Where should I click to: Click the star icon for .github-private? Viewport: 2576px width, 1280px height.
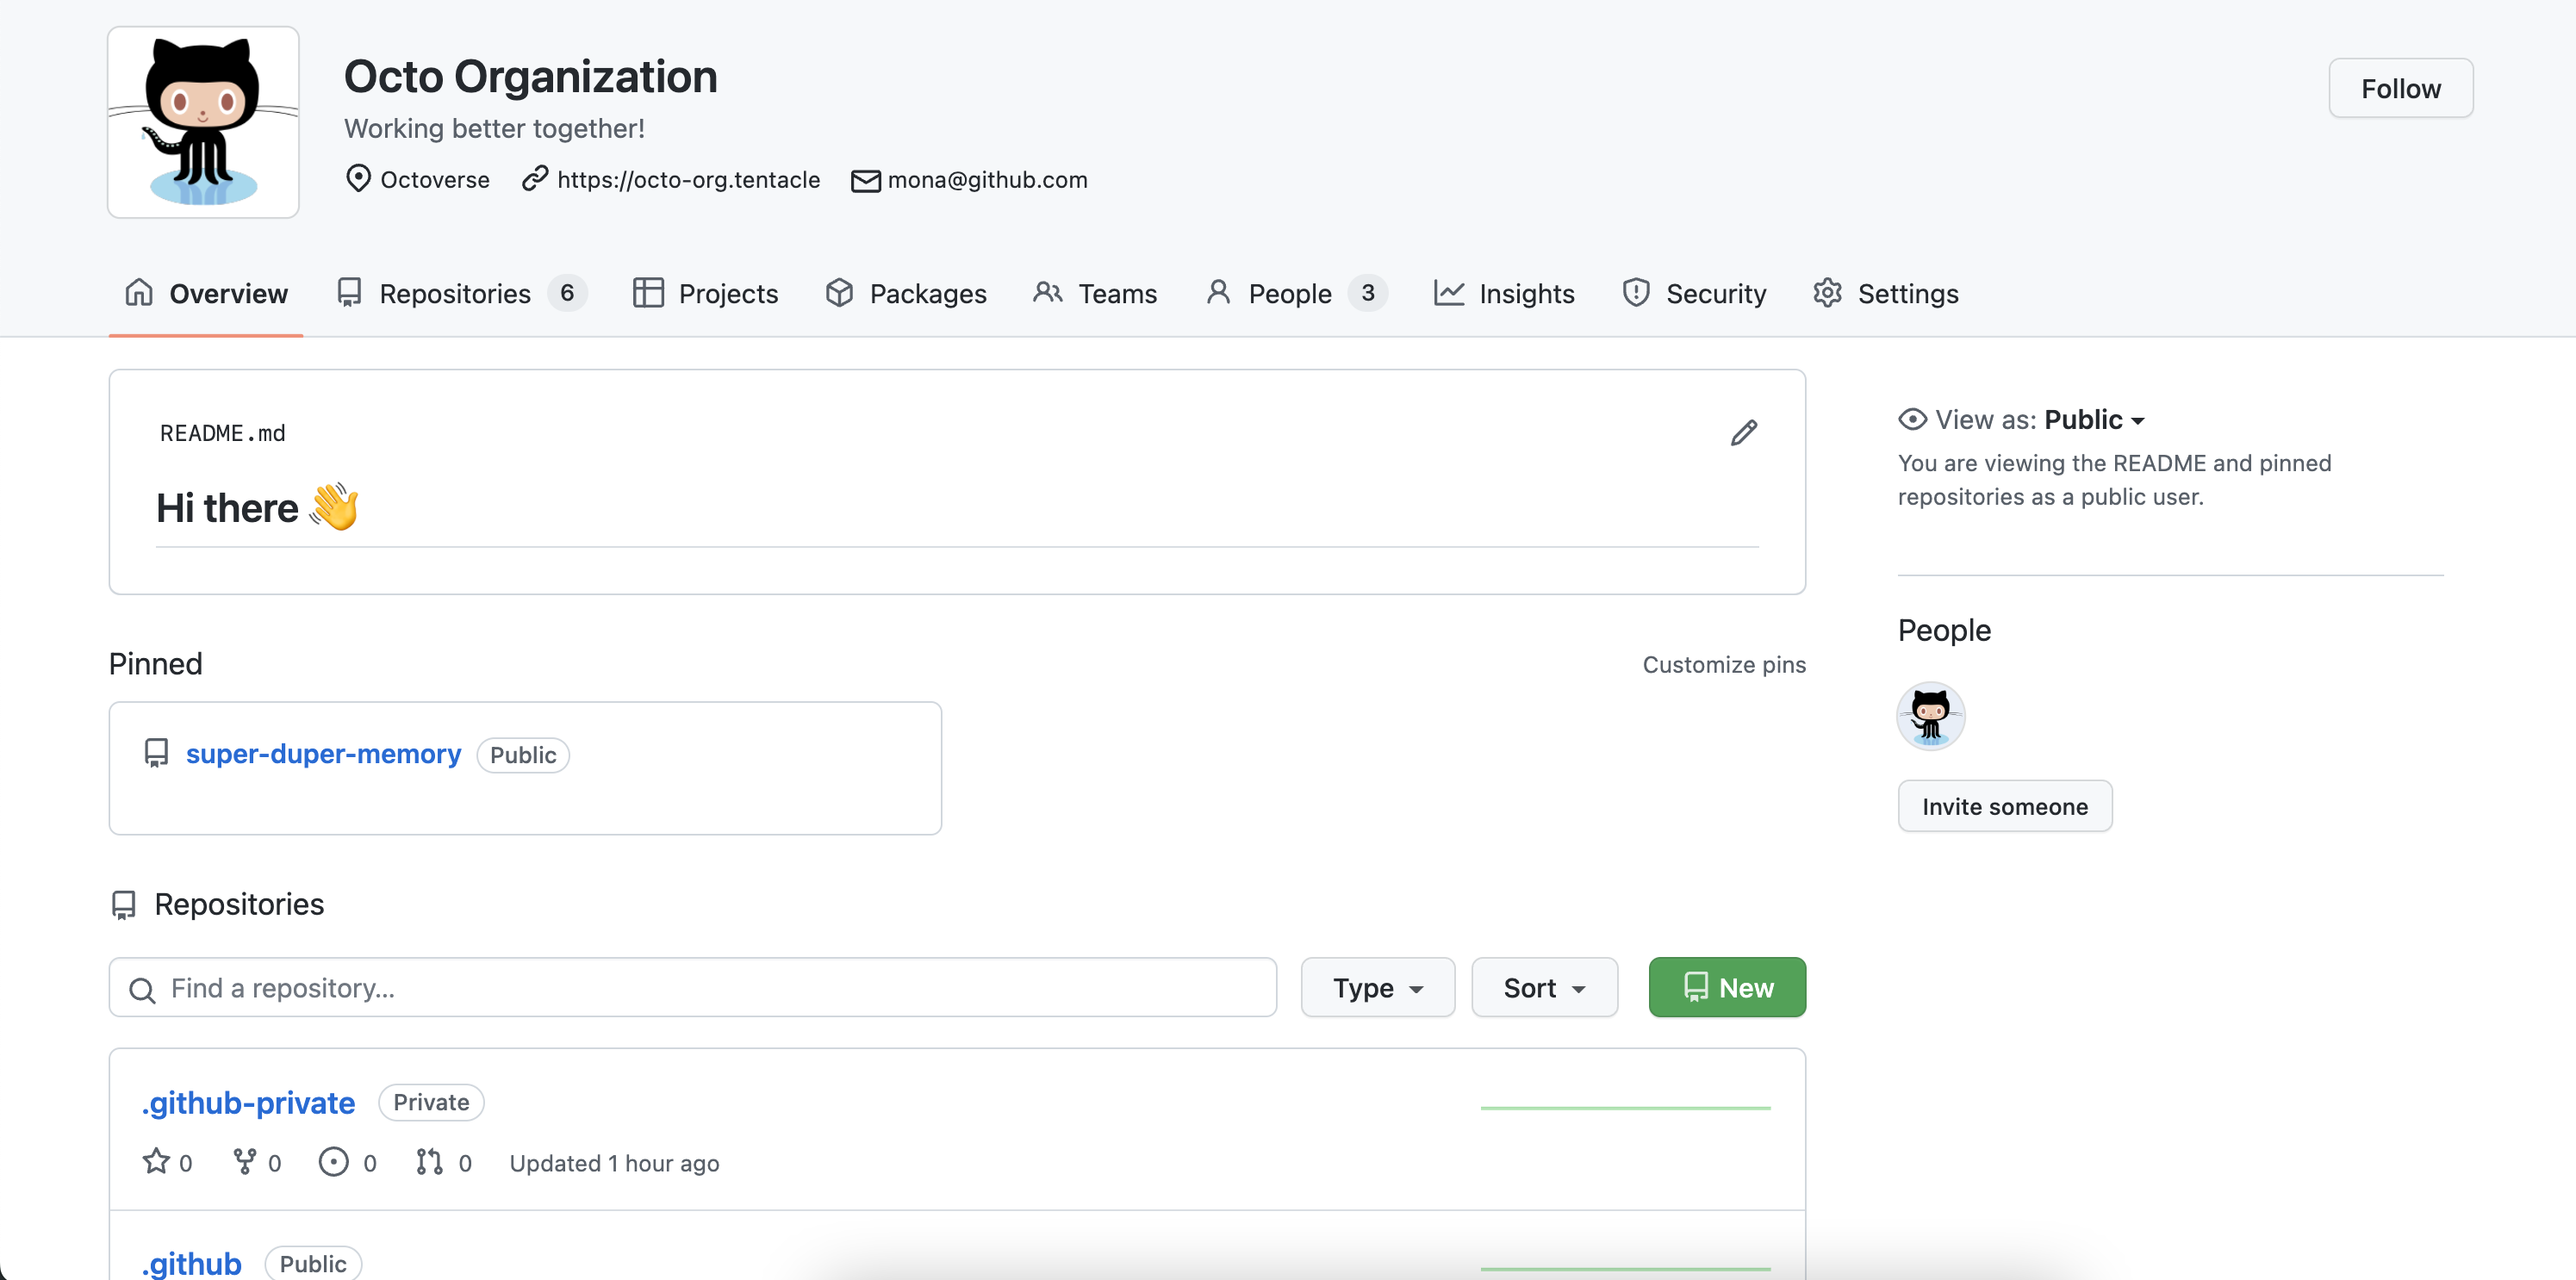click(156, 1161)
